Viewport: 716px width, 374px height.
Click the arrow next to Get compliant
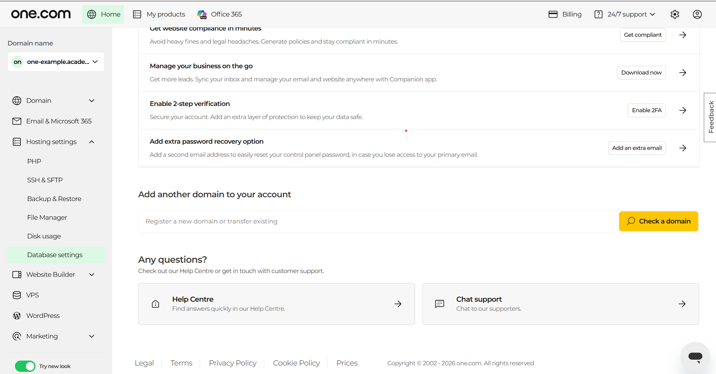click(683, 35)
